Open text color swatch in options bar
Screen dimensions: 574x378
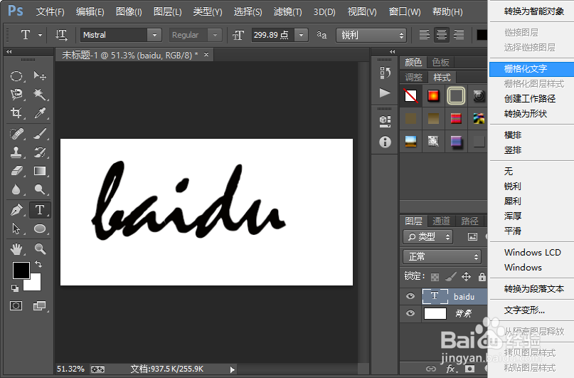tap(482, 35)
